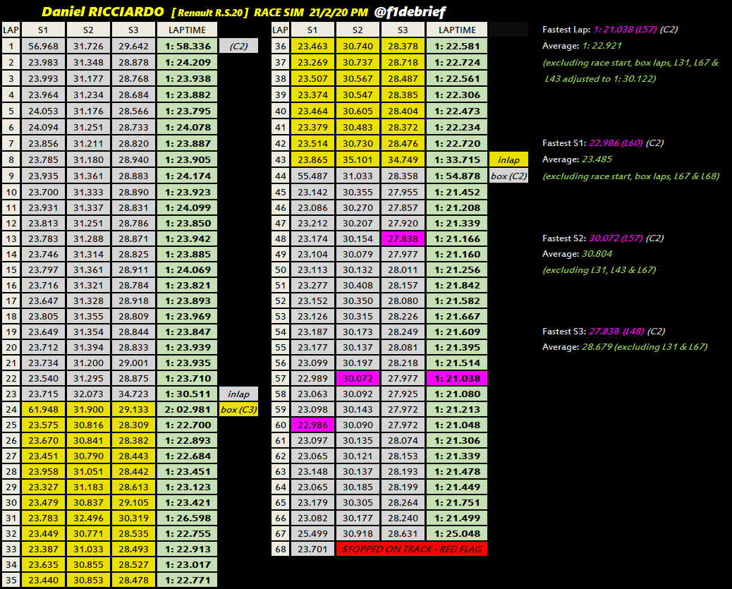Select lap 1 laptime 1:58.336
732x589 pixels.
coord(187,46)
